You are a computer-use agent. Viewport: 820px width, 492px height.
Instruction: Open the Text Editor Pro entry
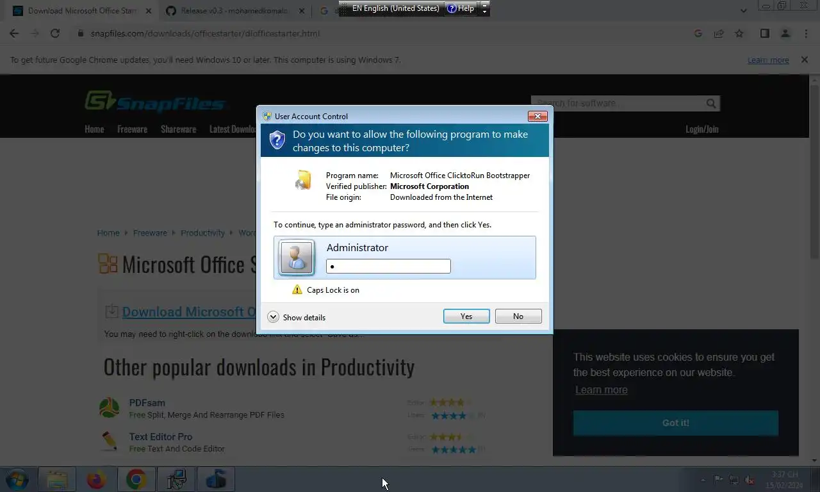coord(161,437)
